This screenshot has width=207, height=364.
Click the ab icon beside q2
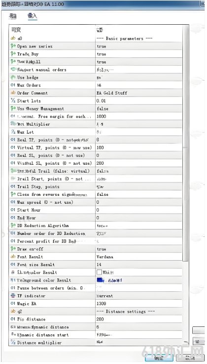pyautogui.click(x=13, y=311)
